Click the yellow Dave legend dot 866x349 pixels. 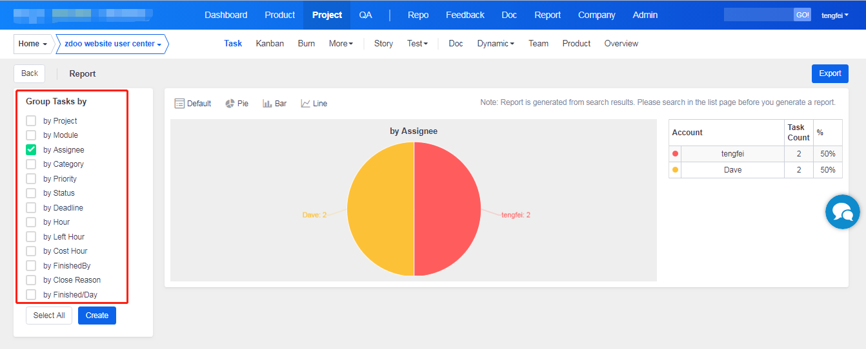click(675, 170)
